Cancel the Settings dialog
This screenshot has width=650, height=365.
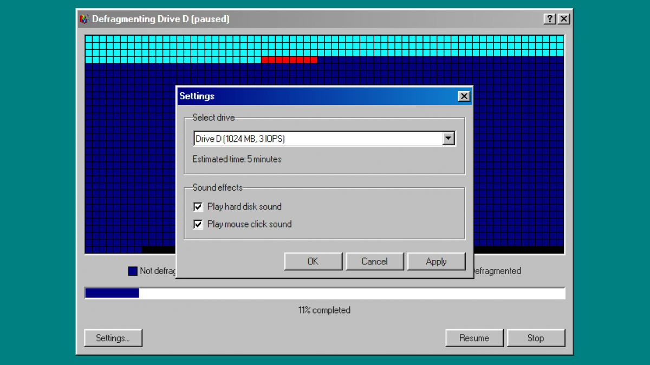[374, 262]
